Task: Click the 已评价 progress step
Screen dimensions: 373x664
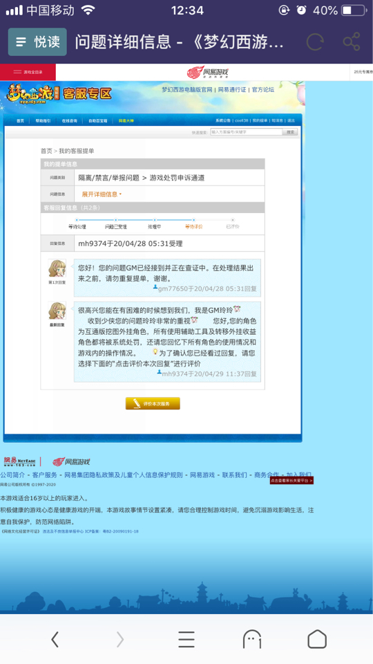Action: click(233, 227)
